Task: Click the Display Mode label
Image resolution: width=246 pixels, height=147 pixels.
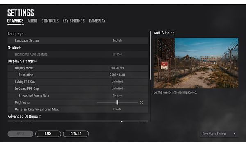Action: [24, 68]
